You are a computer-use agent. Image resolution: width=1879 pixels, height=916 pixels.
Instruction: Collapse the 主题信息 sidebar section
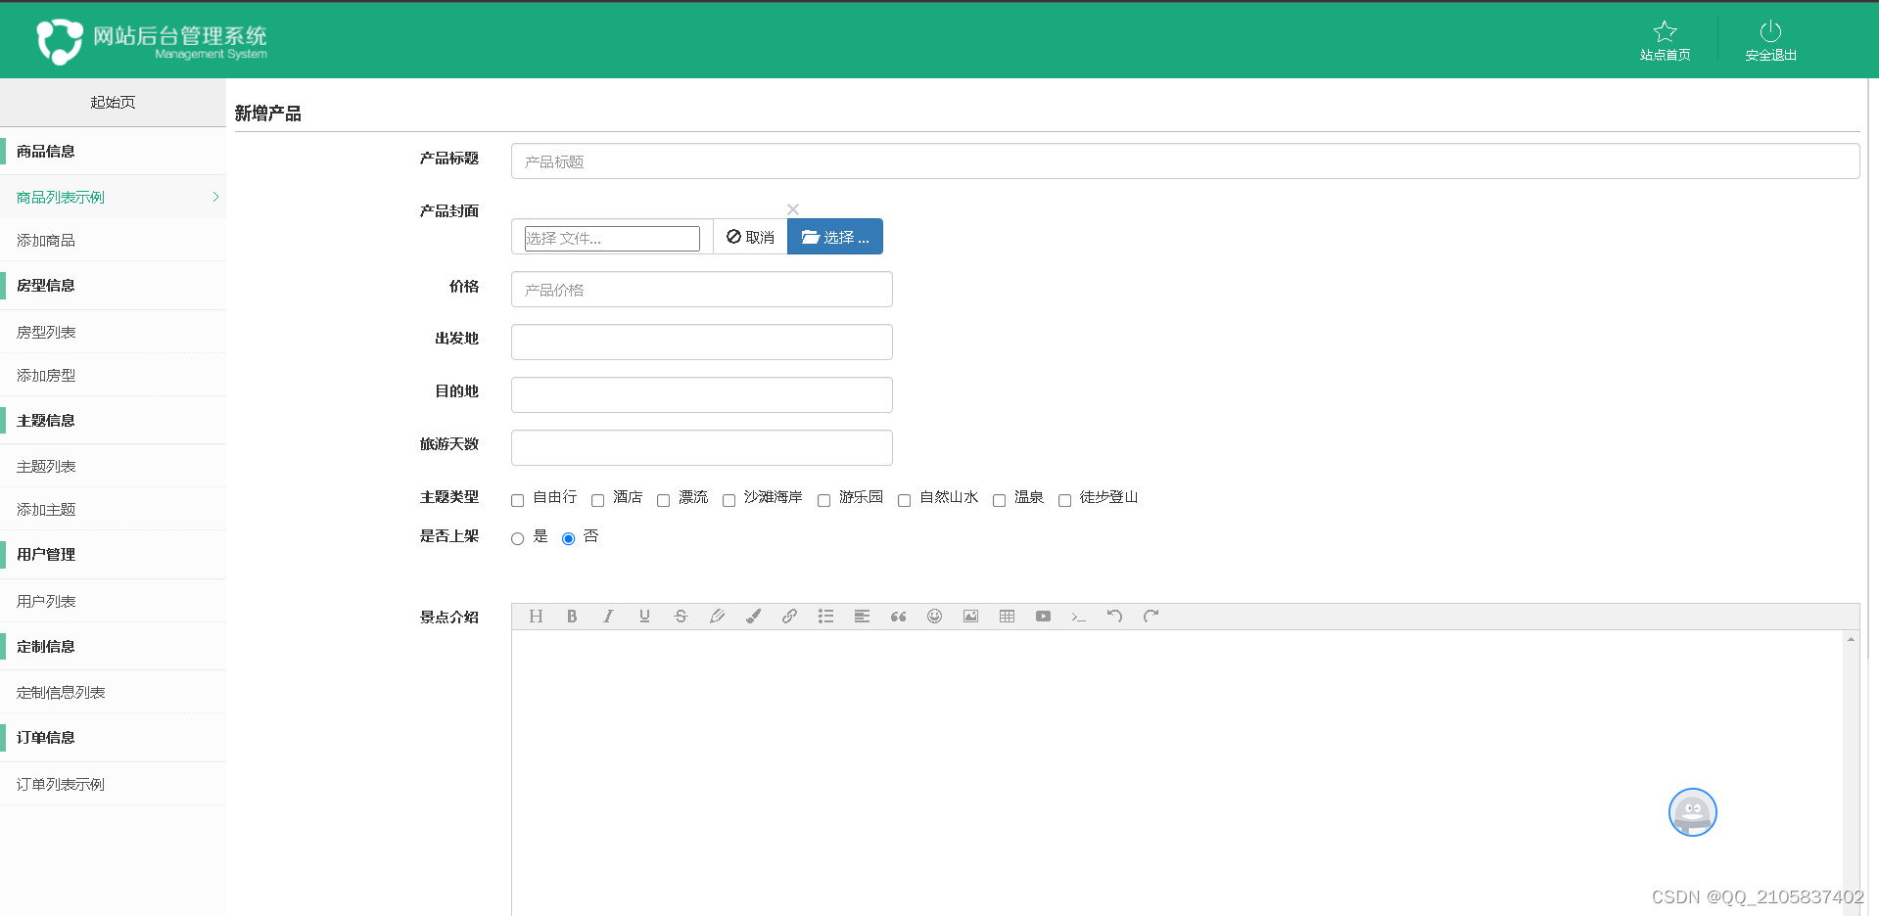(113, 421)
